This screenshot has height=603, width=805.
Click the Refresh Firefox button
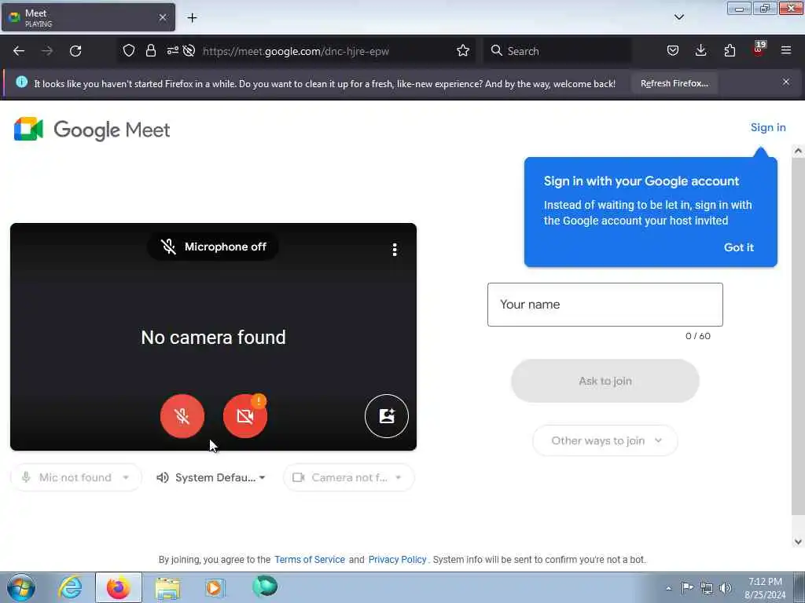point(674,83)
